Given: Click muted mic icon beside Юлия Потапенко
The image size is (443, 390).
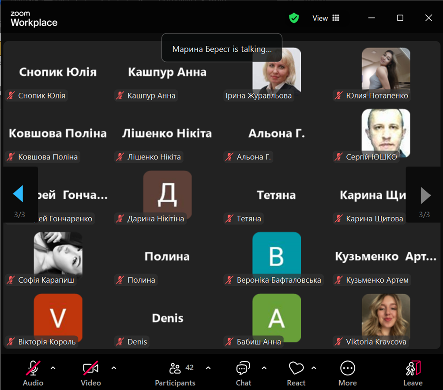Looking at the screenshot, I should [x=338, y=95].
